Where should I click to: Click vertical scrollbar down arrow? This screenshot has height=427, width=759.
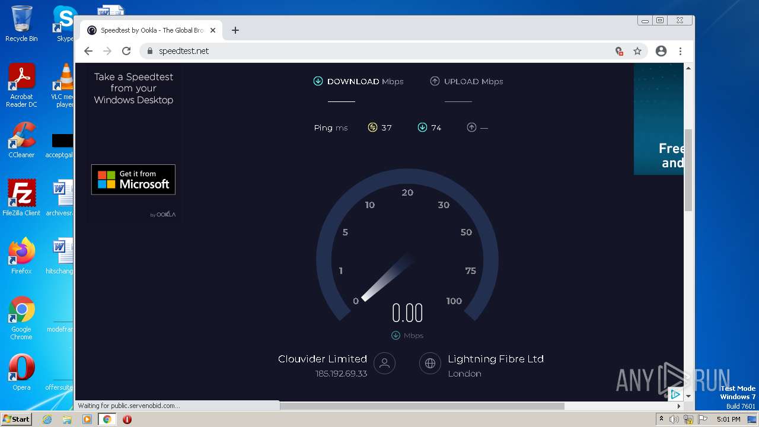688,396
